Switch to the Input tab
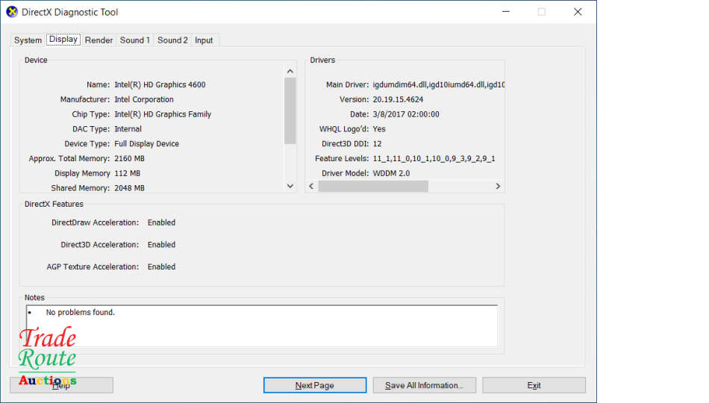Screen dimensions: 709x403 tap(204, 40)
